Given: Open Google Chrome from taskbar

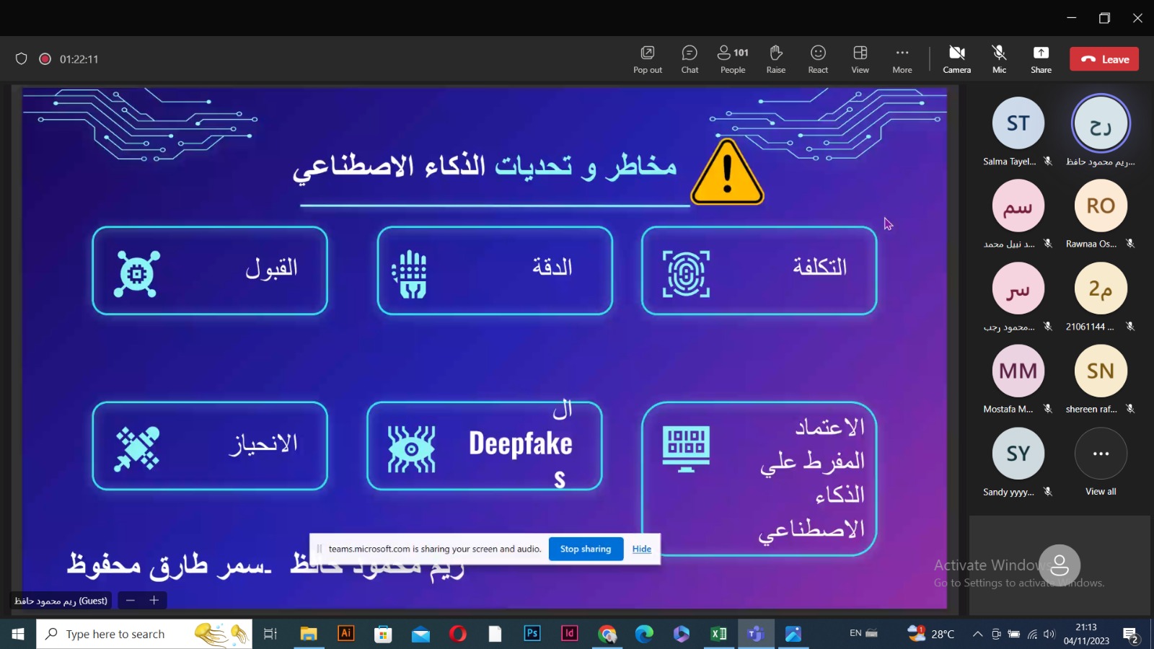Looking at the screenshot, I should [607, 634].
